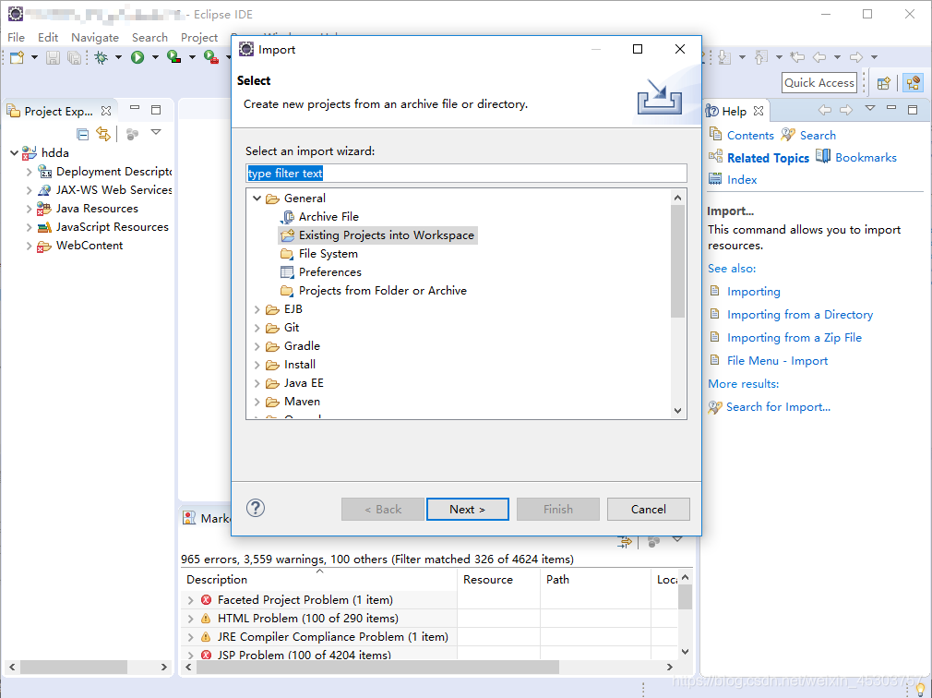
Task: Toggle Link with Editor in Project Explorer
Action: pyautogui.click(x=103, y=134)
